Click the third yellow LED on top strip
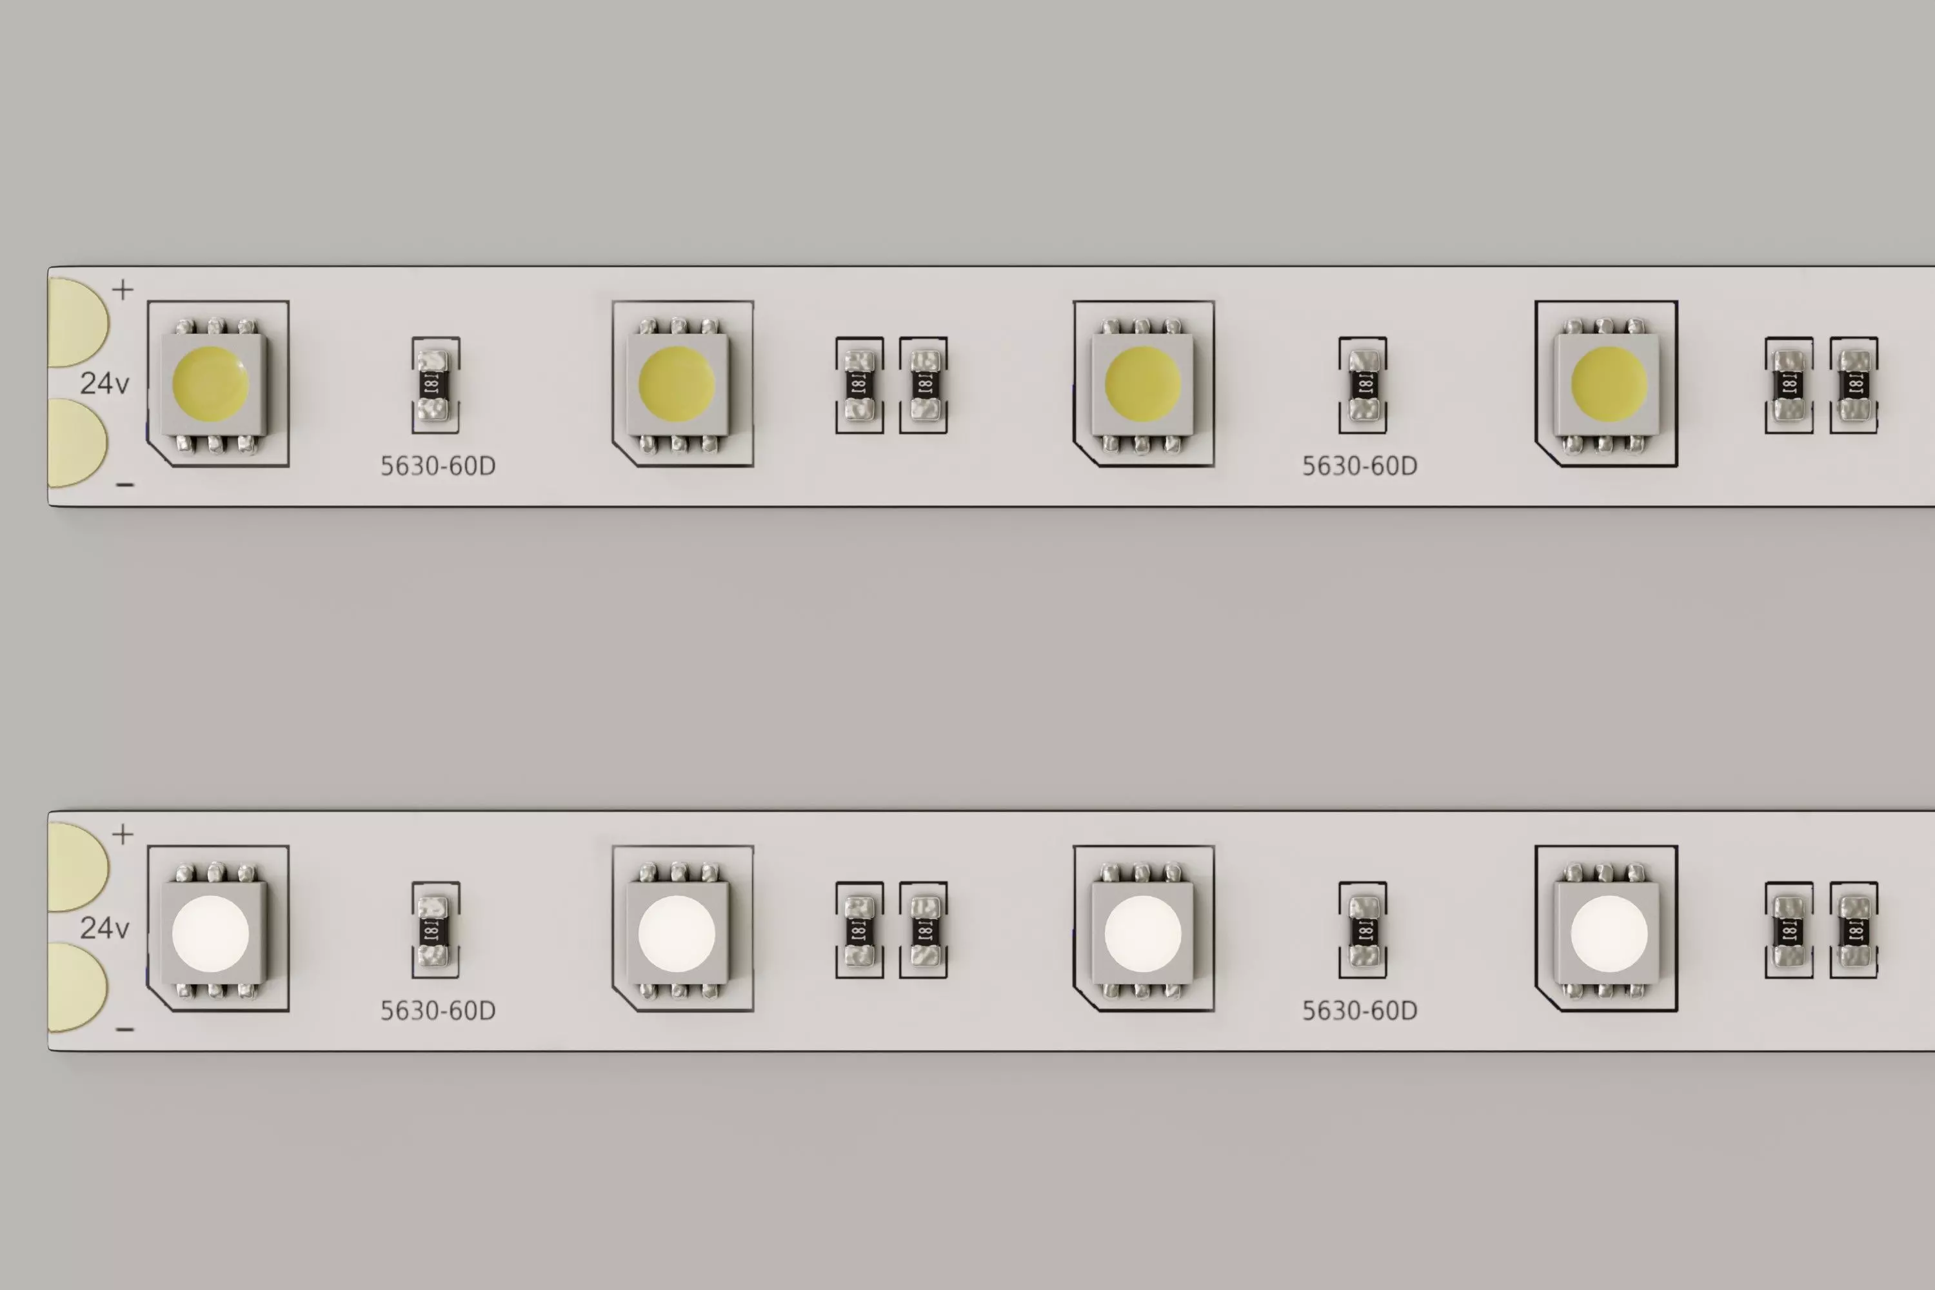 click(x=1143, y=385)
